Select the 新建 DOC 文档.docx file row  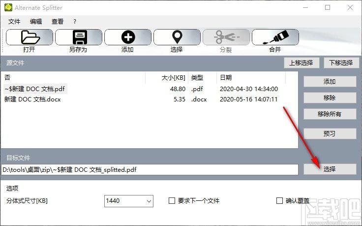pos(32,99)
